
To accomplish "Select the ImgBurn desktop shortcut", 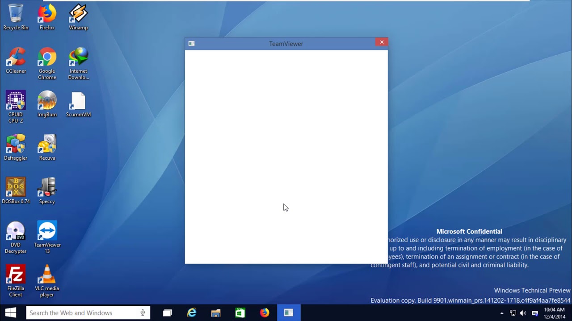I will pos(47,104).
